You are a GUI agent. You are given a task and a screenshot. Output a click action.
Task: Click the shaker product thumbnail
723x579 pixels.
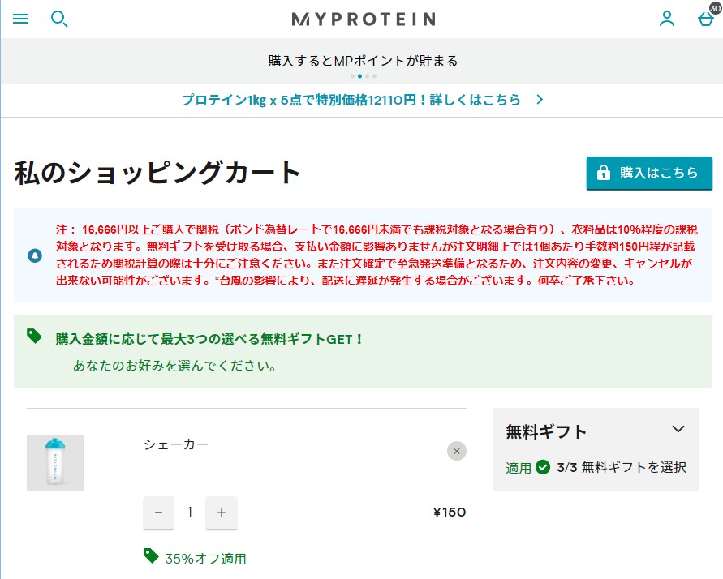click(55, 463)
